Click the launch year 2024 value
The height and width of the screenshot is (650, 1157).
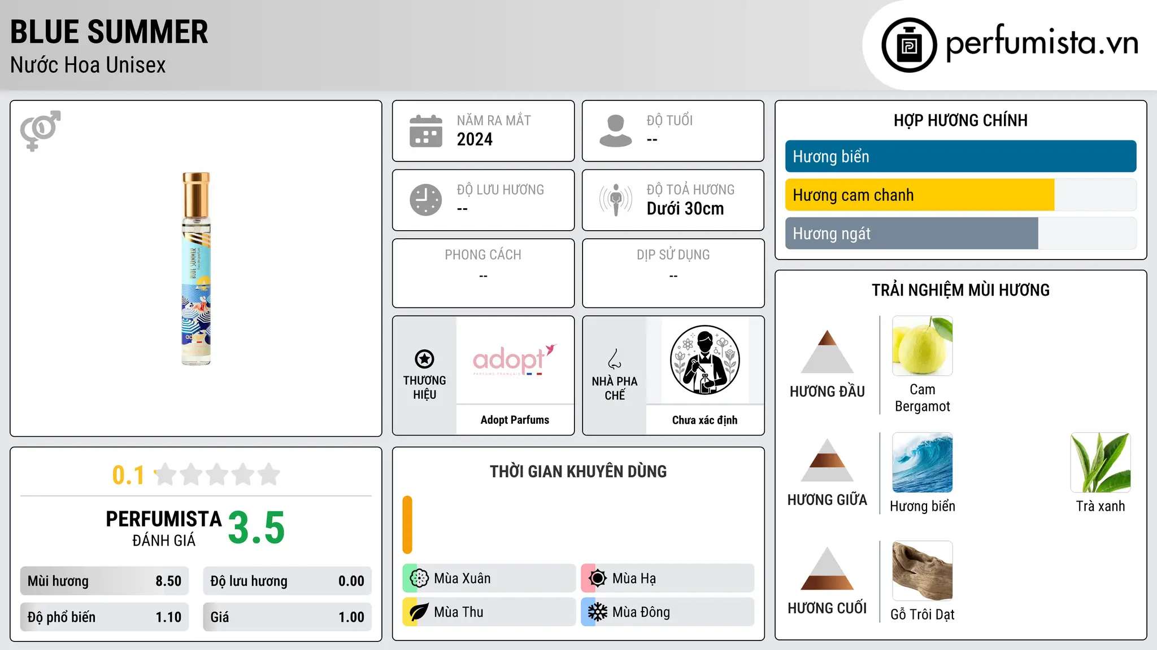(x=475, y=139)
